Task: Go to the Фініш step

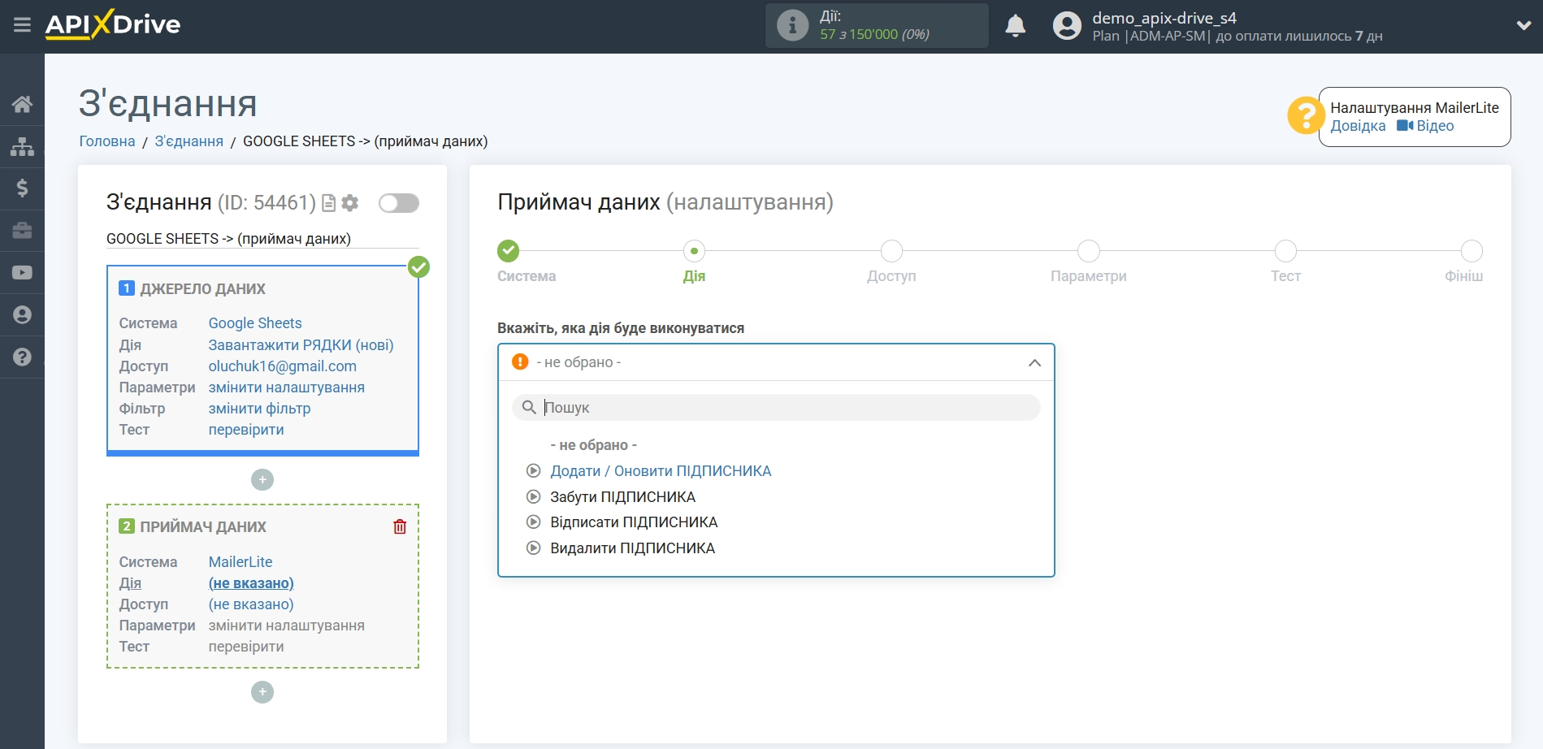Action: (1471, 251)
